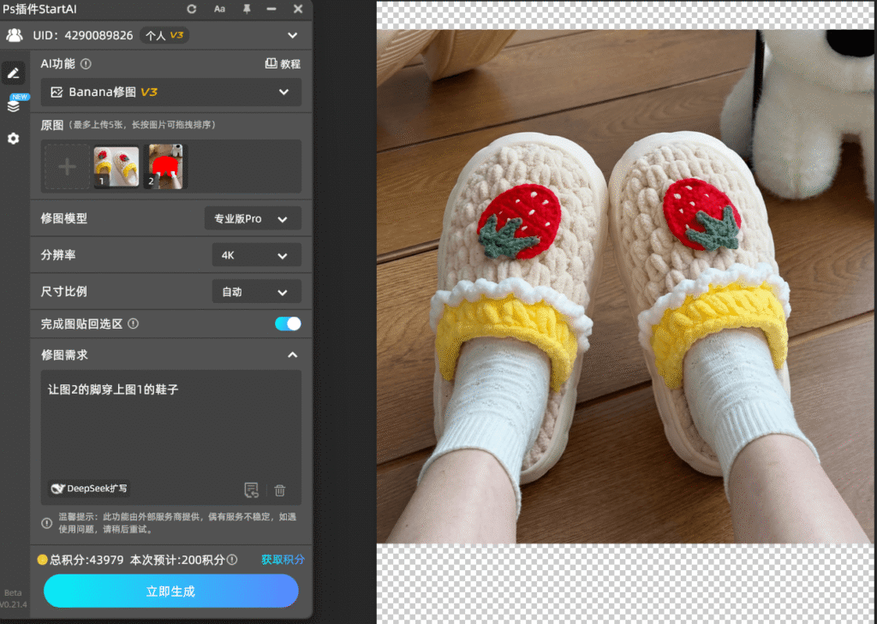The height and width of the screenshot is (624, 877).
Task: Toggle the 完成图贴回选区 switch off
Action: [288, 324]
